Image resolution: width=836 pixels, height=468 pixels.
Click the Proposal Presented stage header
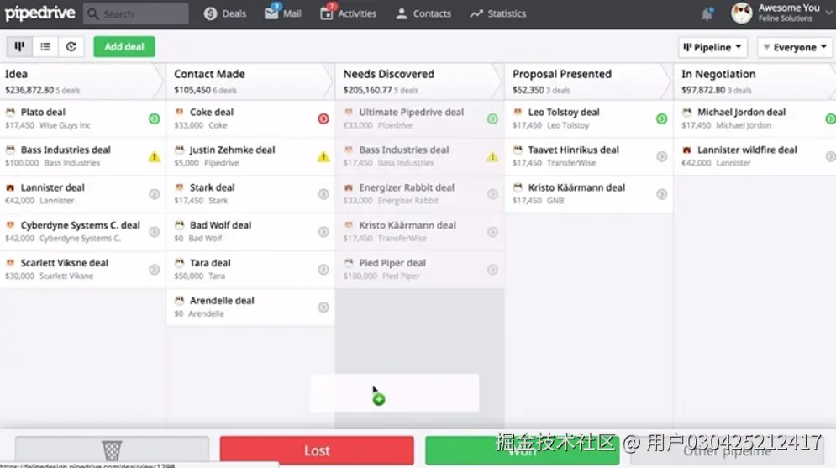[x=587, y=82]
